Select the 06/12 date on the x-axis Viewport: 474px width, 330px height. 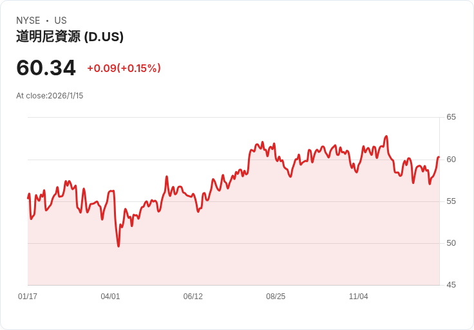[193, 297]
